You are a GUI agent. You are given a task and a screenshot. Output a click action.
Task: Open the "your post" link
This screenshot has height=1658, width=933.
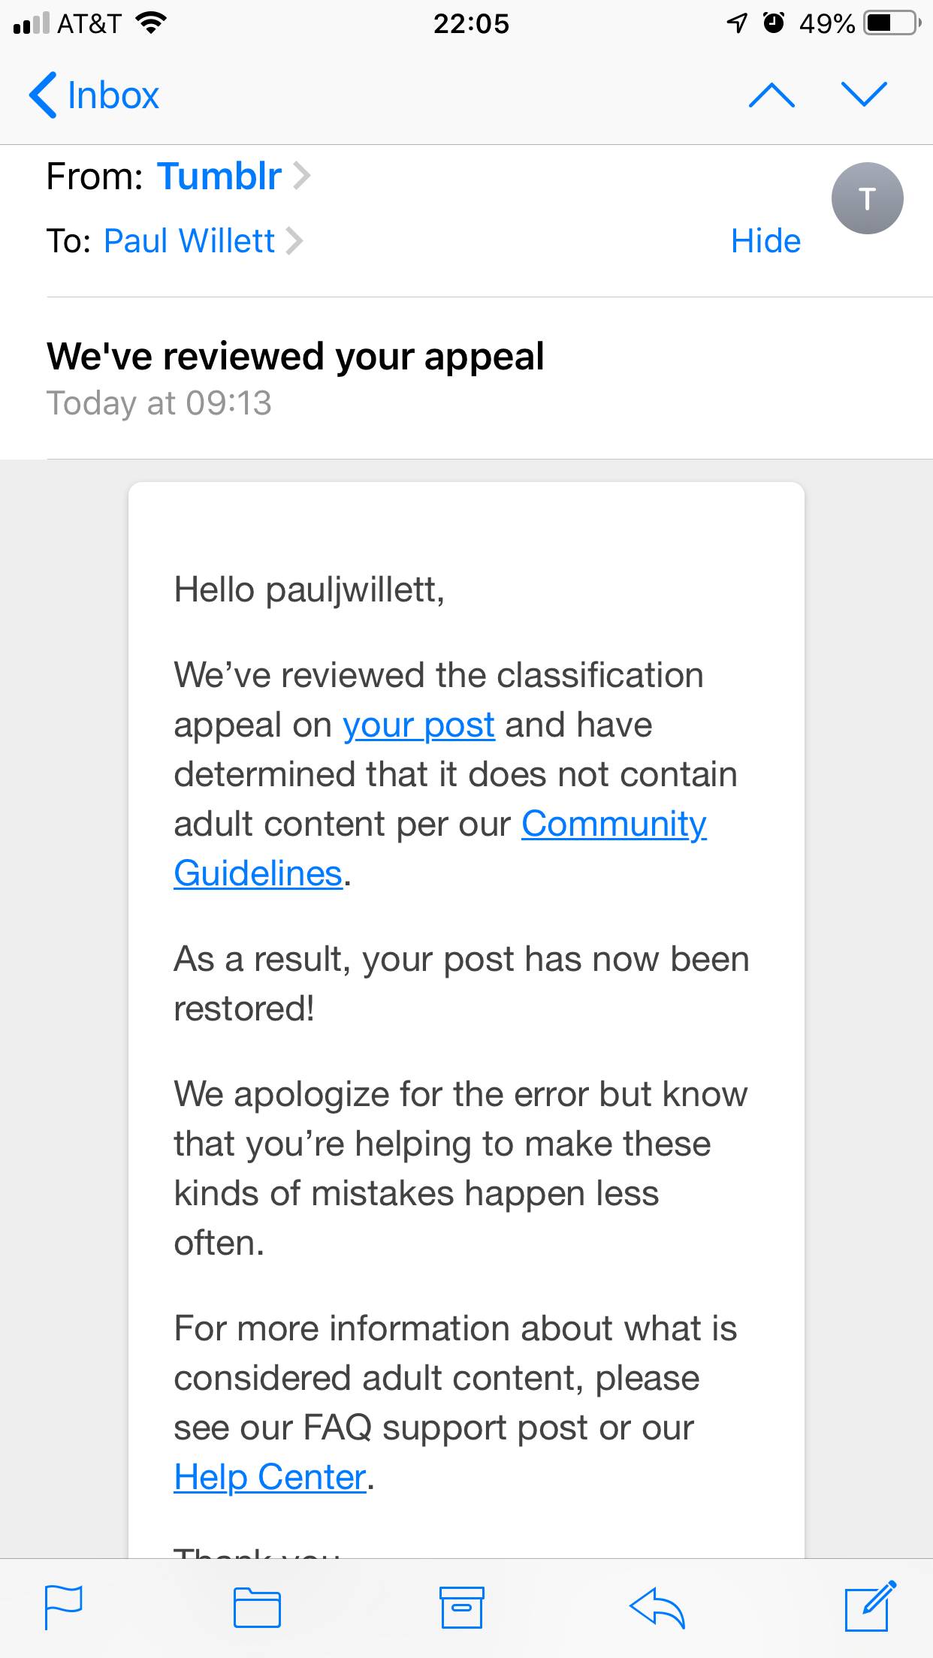coord(418,725)
